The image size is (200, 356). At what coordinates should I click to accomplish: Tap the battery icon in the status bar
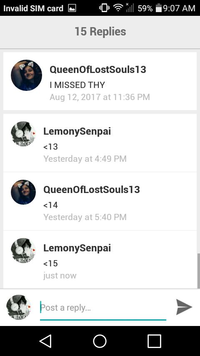pos(158,8)
